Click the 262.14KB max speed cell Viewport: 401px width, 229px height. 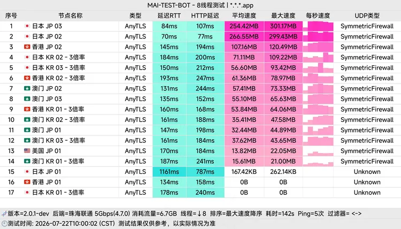[283, 171]
